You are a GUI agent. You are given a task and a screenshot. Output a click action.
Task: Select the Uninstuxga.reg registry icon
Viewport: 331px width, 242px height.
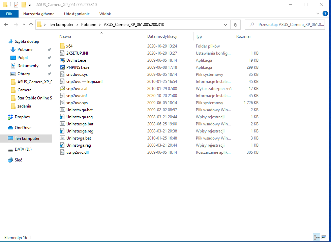(x=62, y=131)
